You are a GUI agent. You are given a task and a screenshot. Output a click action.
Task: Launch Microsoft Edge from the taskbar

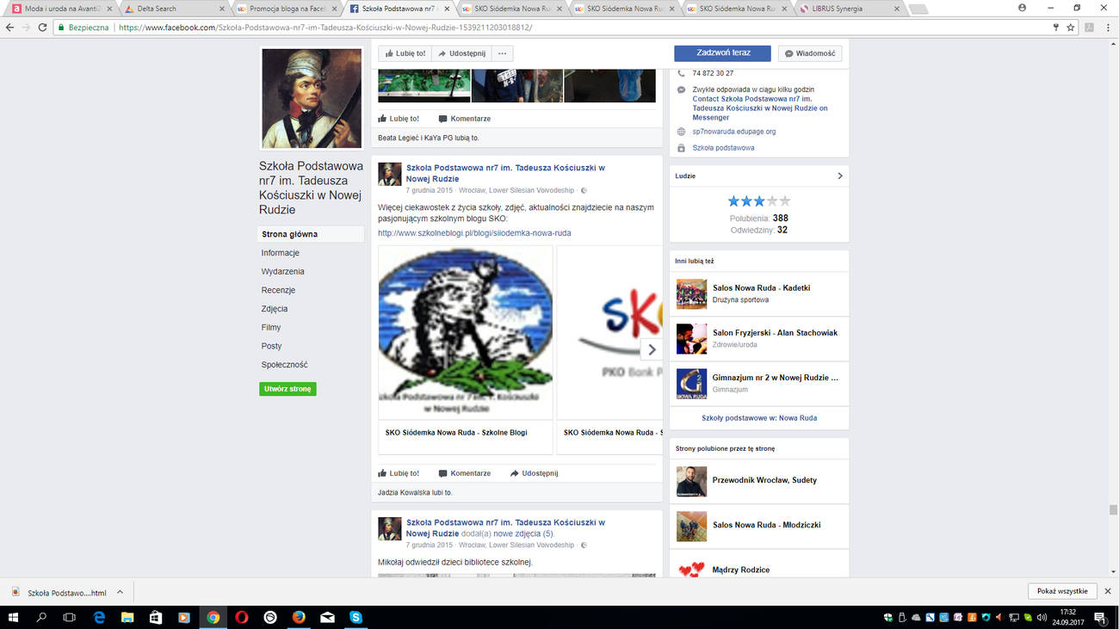point(99,617)
